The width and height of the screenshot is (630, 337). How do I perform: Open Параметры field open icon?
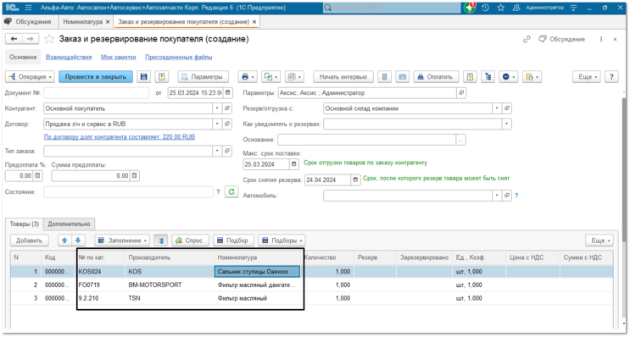pos(461,92)
